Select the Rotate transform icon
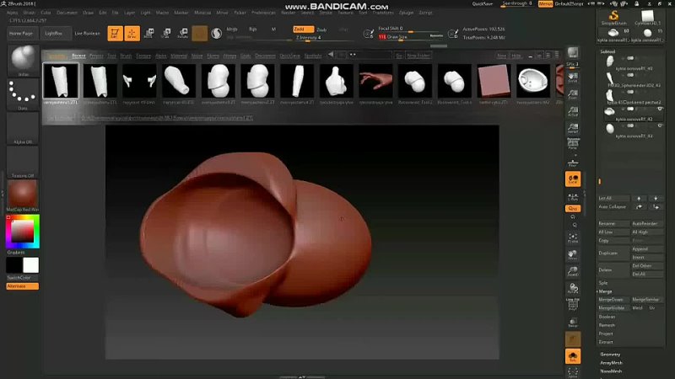675x379 pixels. coord(183,33)
